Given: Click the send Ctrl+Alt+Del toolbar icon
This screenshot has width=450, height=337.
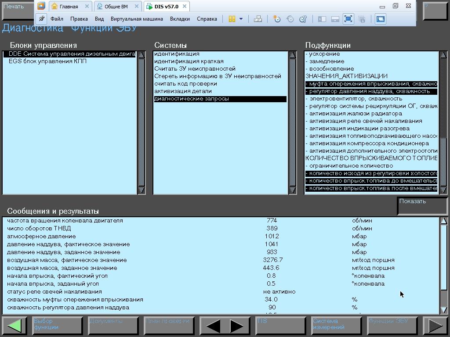Looking at the screenshot, I should point(258,19).
